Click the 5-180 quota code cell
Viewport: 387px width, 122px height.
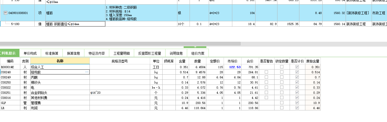tap(17, 24)
